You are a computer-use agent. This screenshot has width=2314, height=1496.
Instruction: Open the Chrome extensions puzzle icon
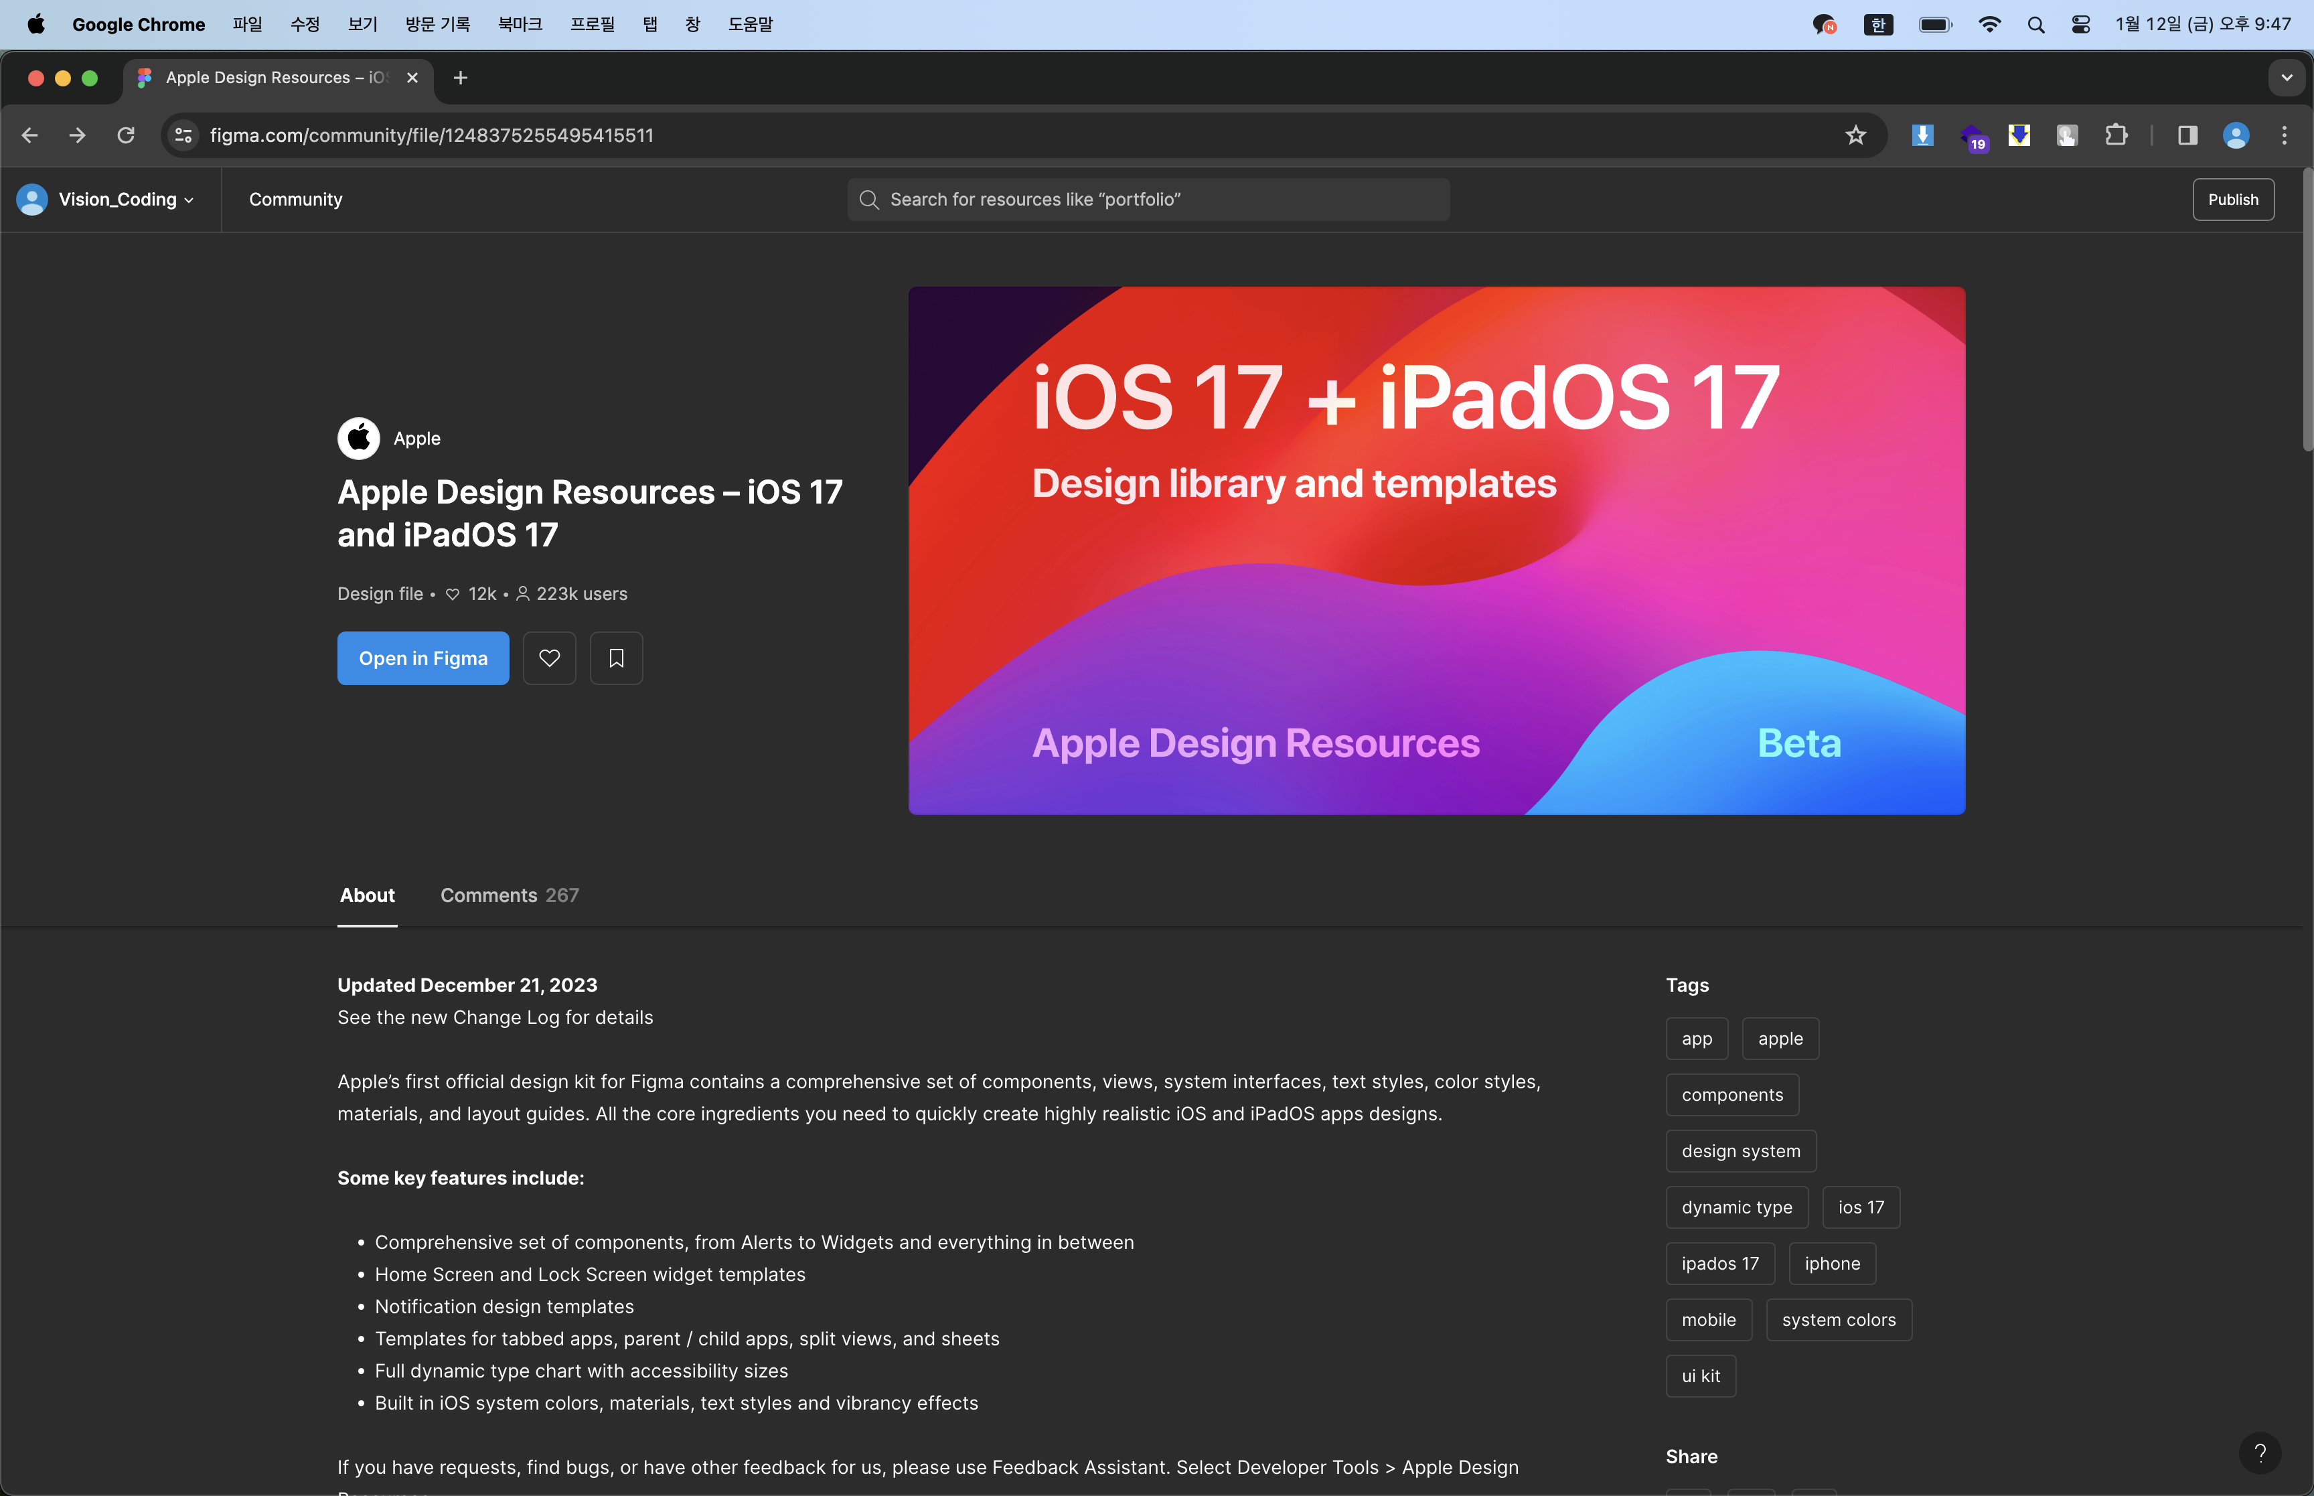point(2116,135)
